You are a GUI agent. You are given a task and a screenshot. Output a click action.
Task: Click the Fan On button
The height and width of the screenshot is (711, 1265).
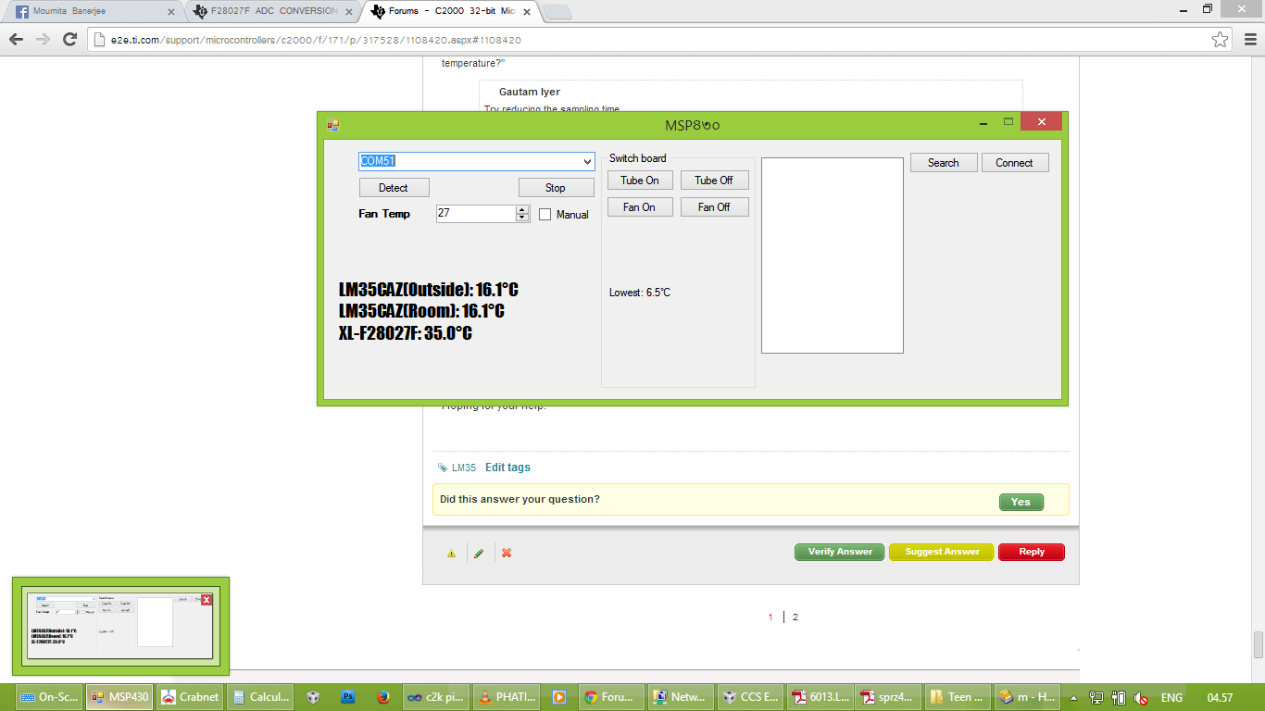click(x=640, y=207)
